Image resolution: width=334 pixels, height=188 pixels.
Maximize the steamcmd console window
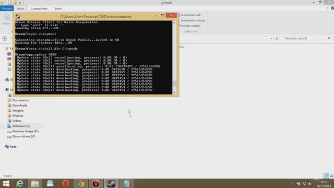click(162, 15)
